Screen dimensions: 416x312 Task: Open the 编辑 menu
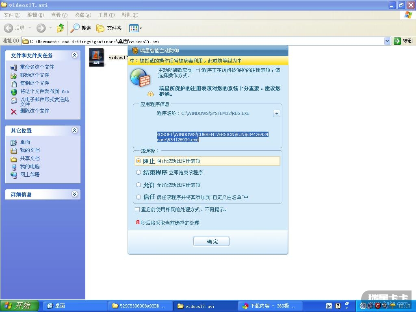tap(36, 15)
